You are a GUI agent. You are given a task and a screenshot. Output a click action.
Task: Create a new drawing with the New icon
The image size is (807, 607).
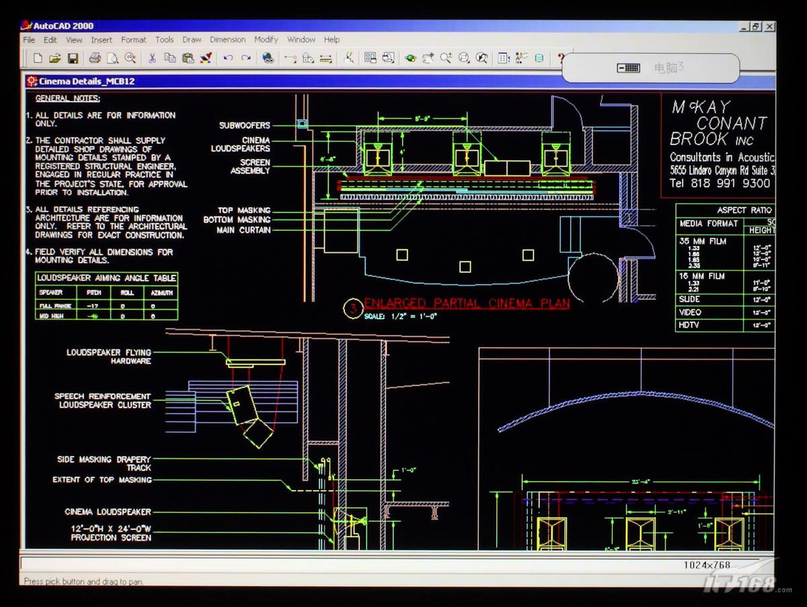click(38, 58)
